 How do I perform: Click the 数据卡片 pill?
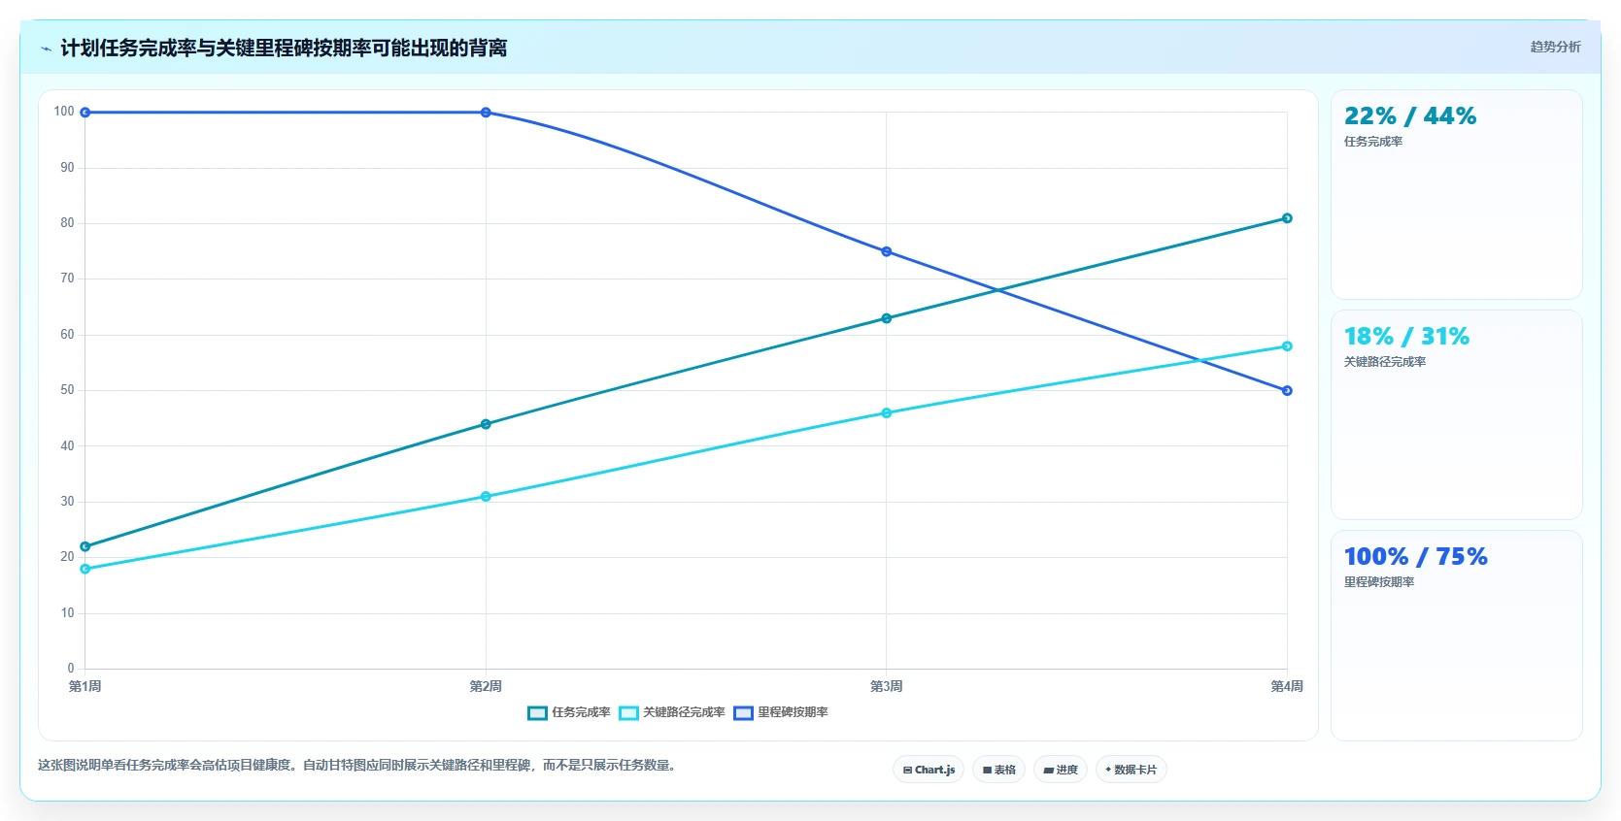(1131, 770)
